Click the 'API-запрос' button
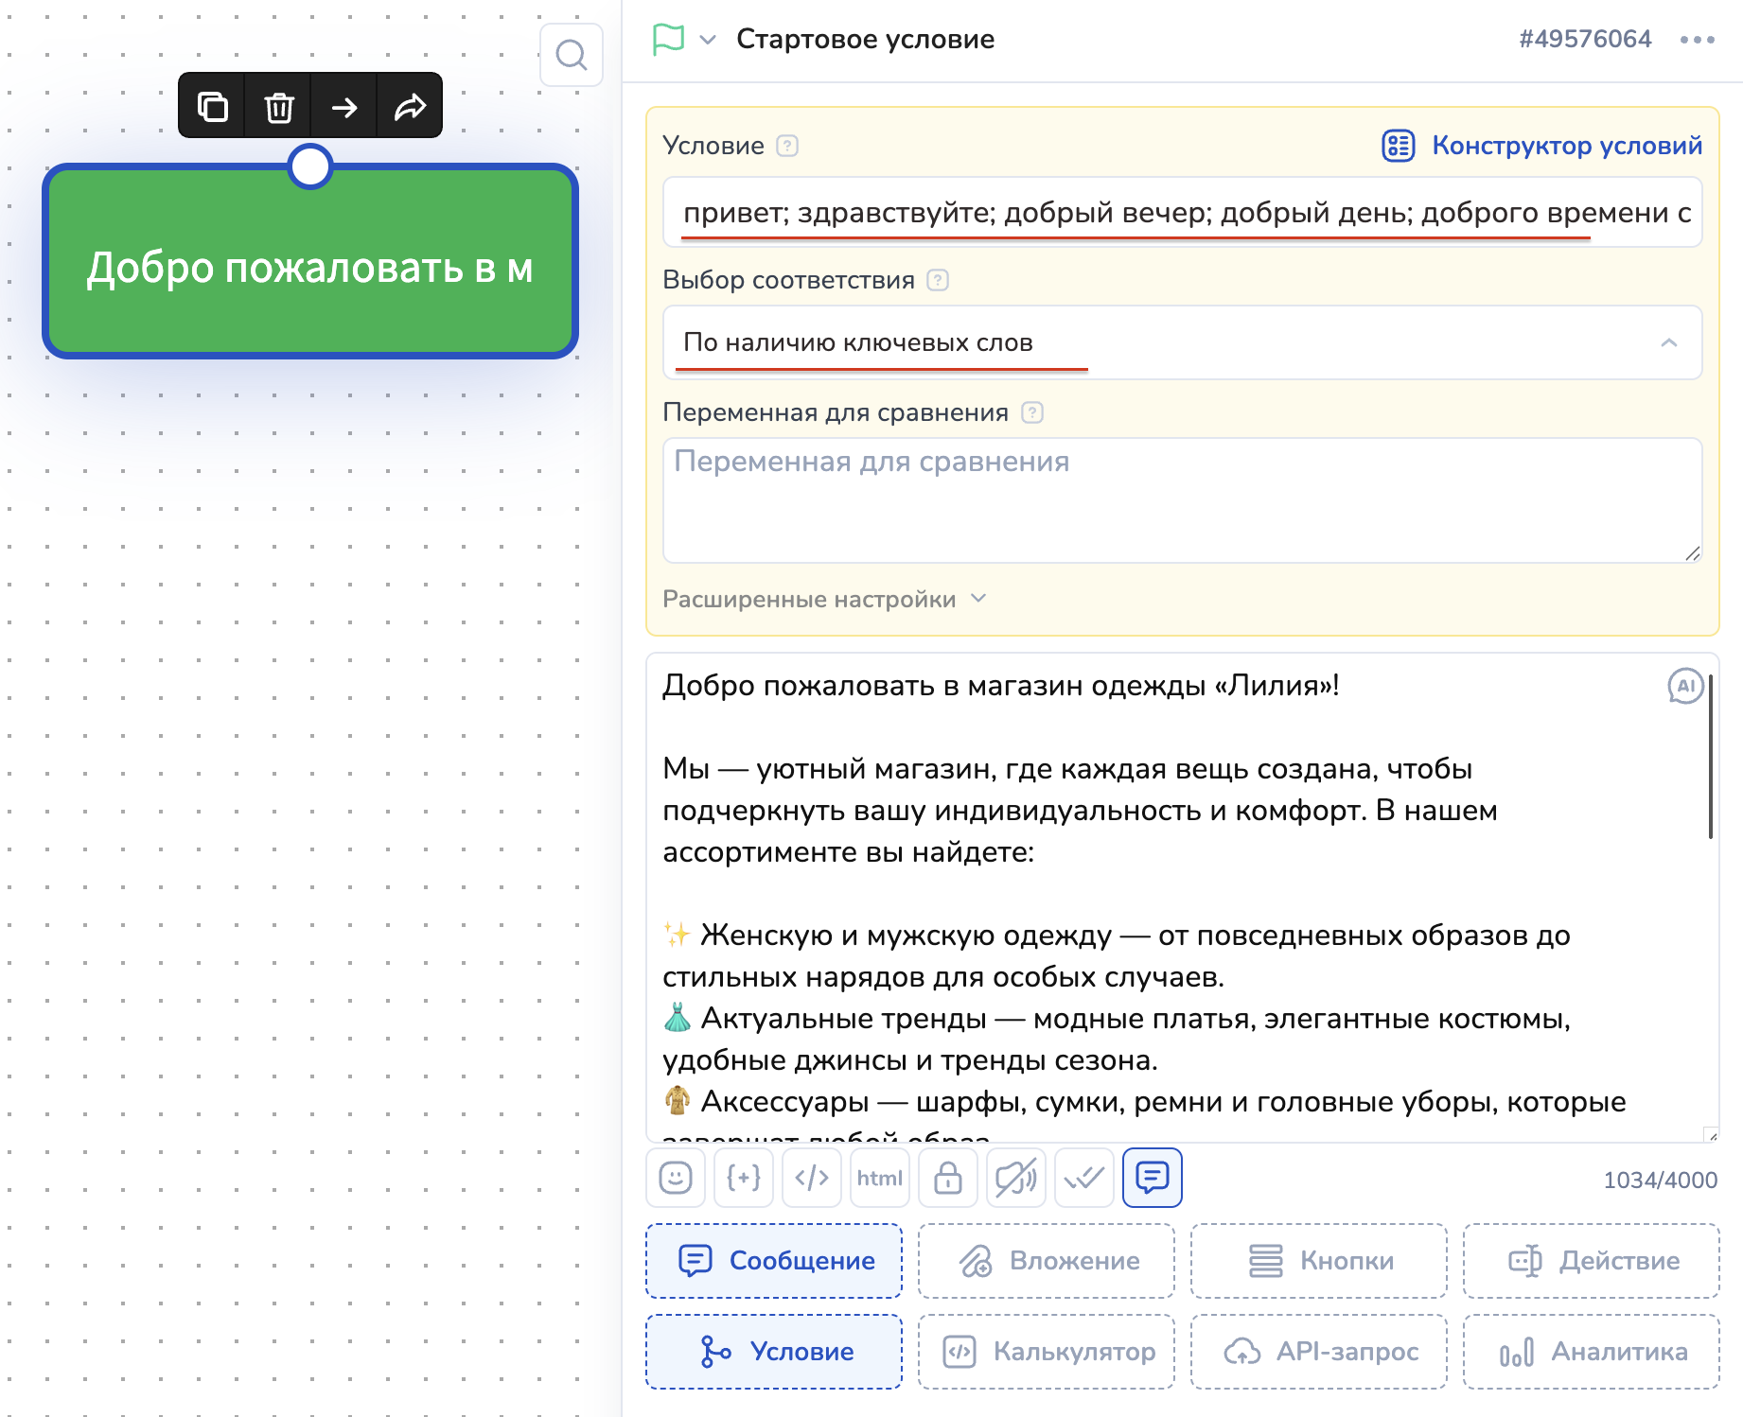The width and height of the screenshot is (1743, 1417). pyautogui.click(x=1319, y=1352)
